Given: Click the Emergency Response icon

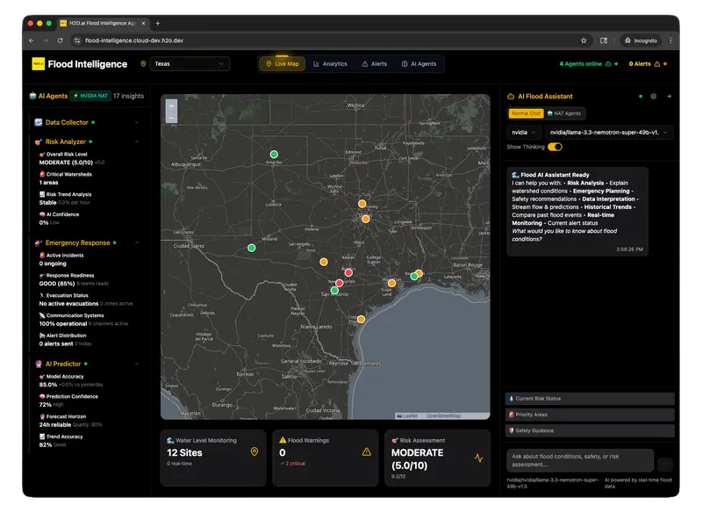Looking at the screenshot, I should tap(39, 243).
